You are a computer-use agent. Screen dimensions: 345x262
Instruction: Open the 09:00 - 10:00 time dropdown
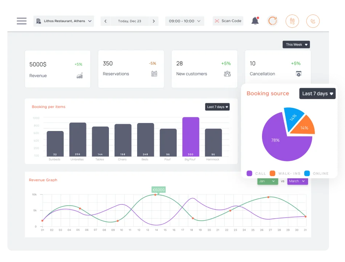click(185, 21)
